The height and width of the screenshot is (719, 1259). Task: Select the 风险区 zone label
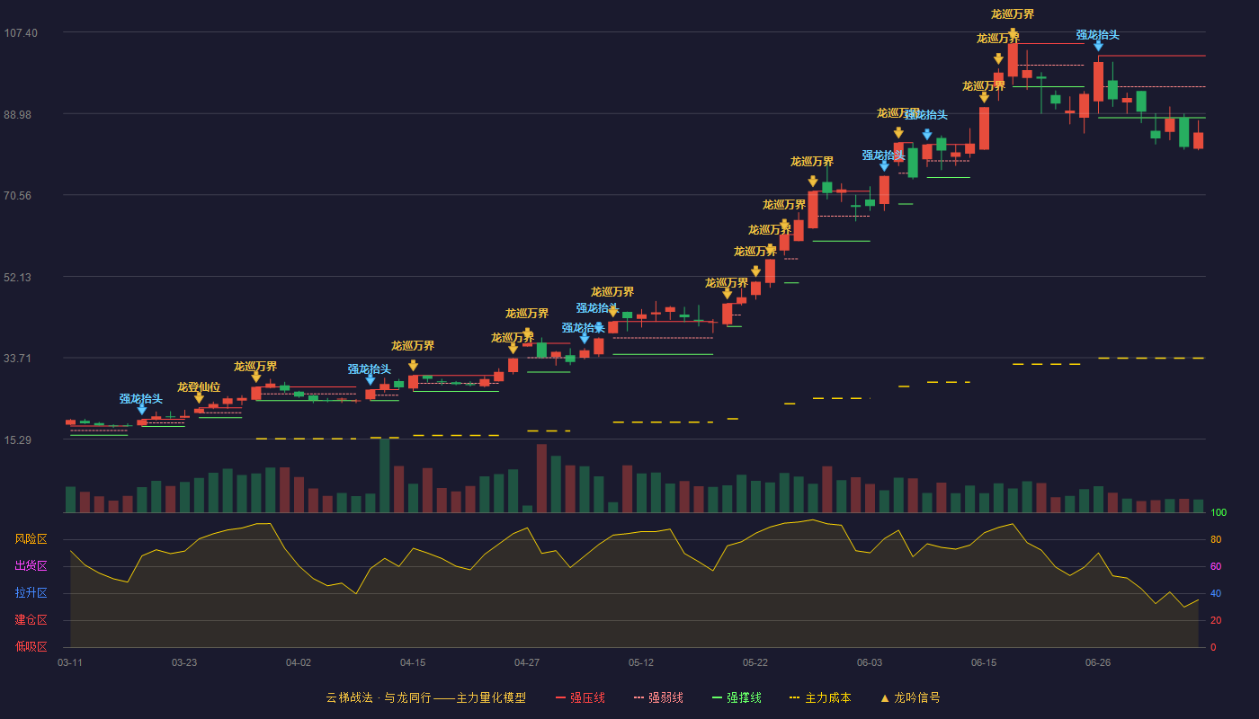31,539
